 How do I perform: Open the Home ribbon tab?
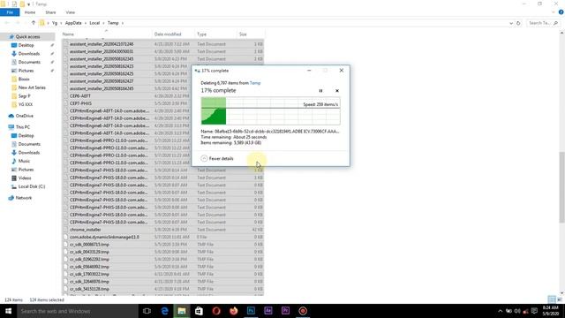point(30,12)
